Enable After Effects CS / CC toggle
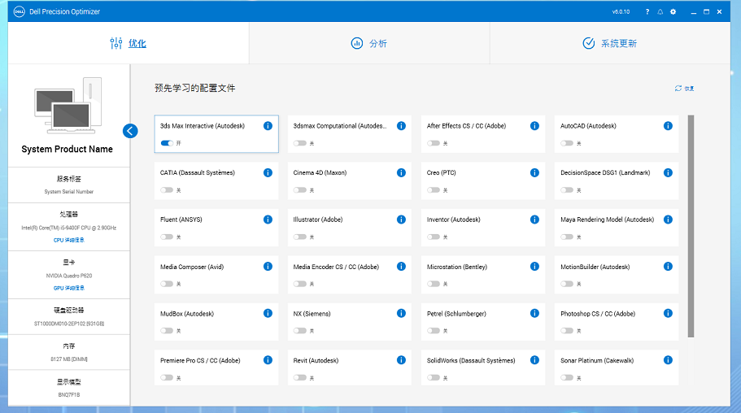Viewport: 741px width, 413px height. coord(434,143)
